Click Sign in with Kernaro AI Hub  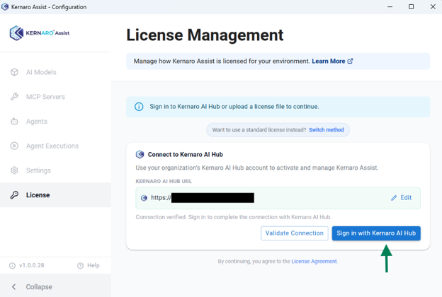click(376, 233)
